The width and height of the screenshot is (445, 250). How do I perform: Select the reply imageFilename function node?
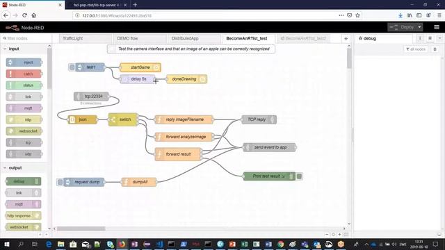tap(184, 119)
